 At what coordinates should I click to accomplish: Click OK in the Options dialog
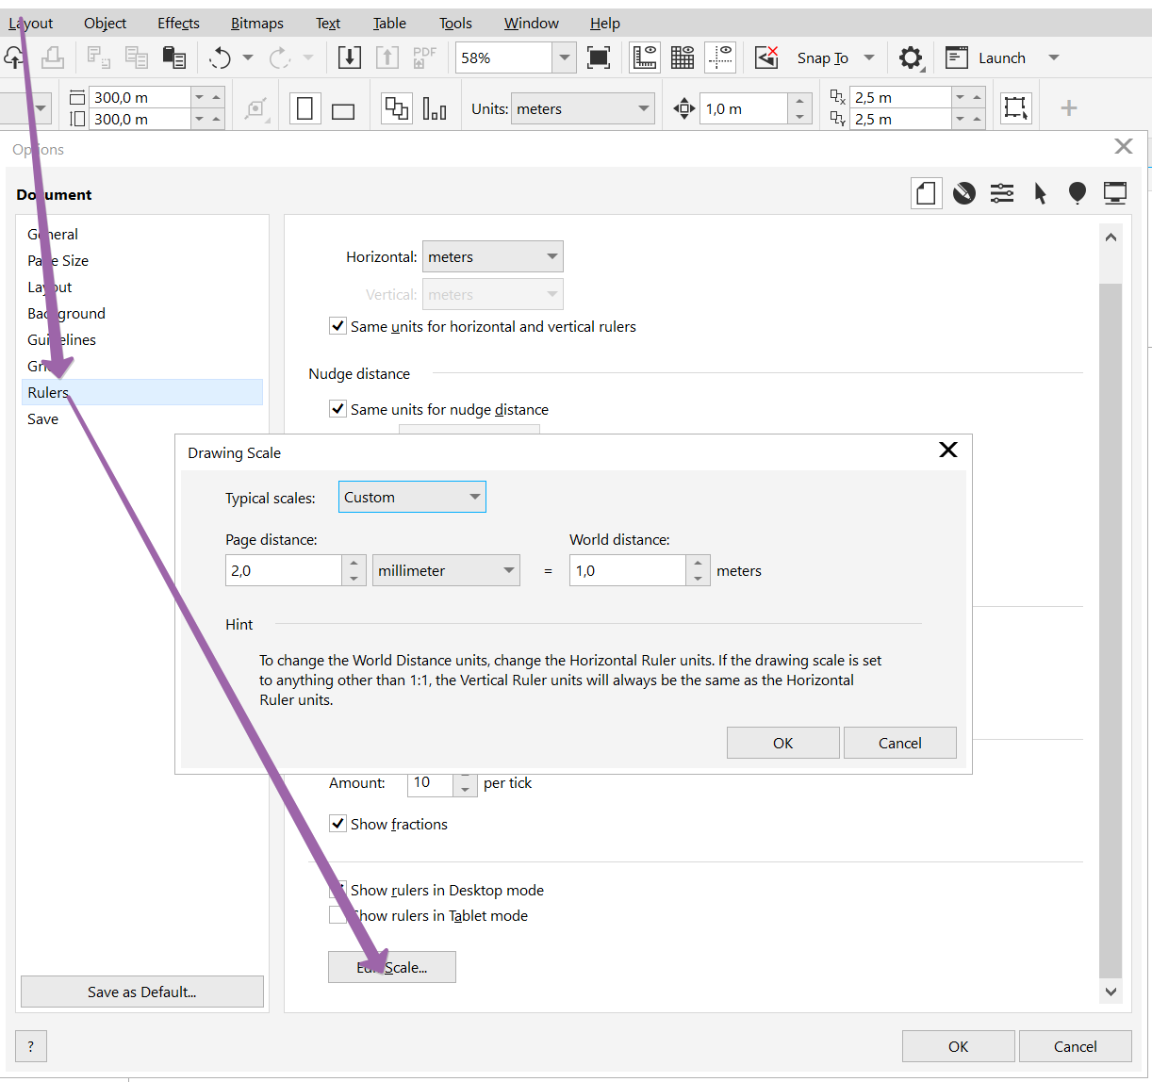959,1046
